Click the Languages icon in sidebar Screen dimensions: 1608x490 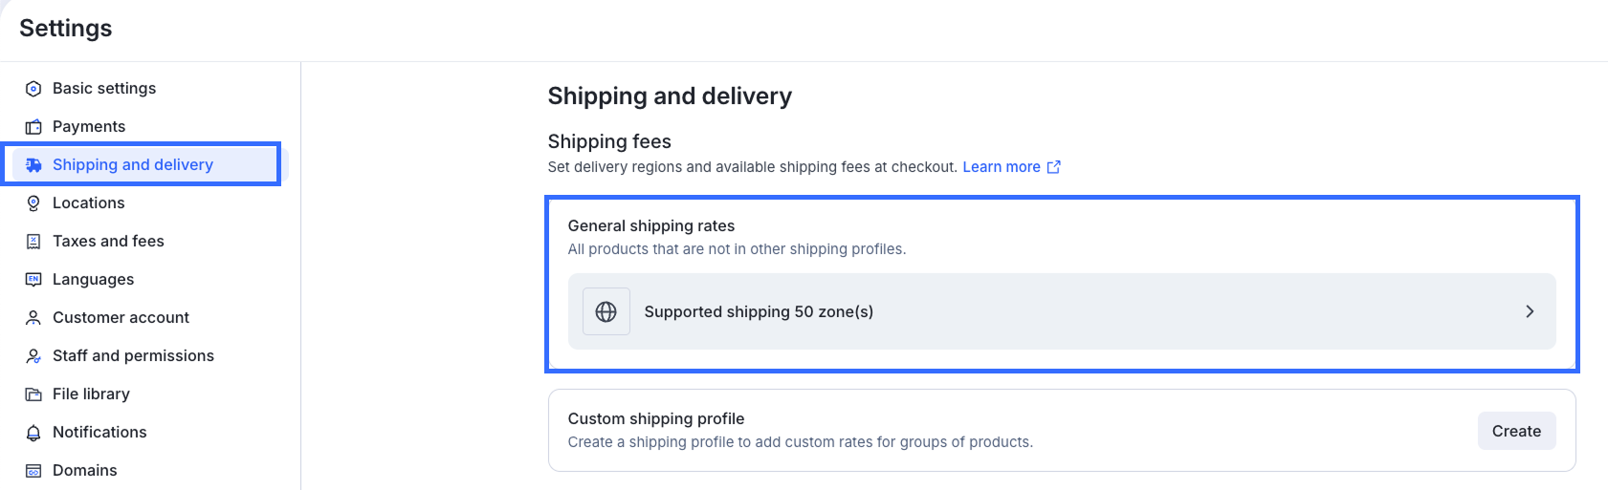(x=33, y=280)
